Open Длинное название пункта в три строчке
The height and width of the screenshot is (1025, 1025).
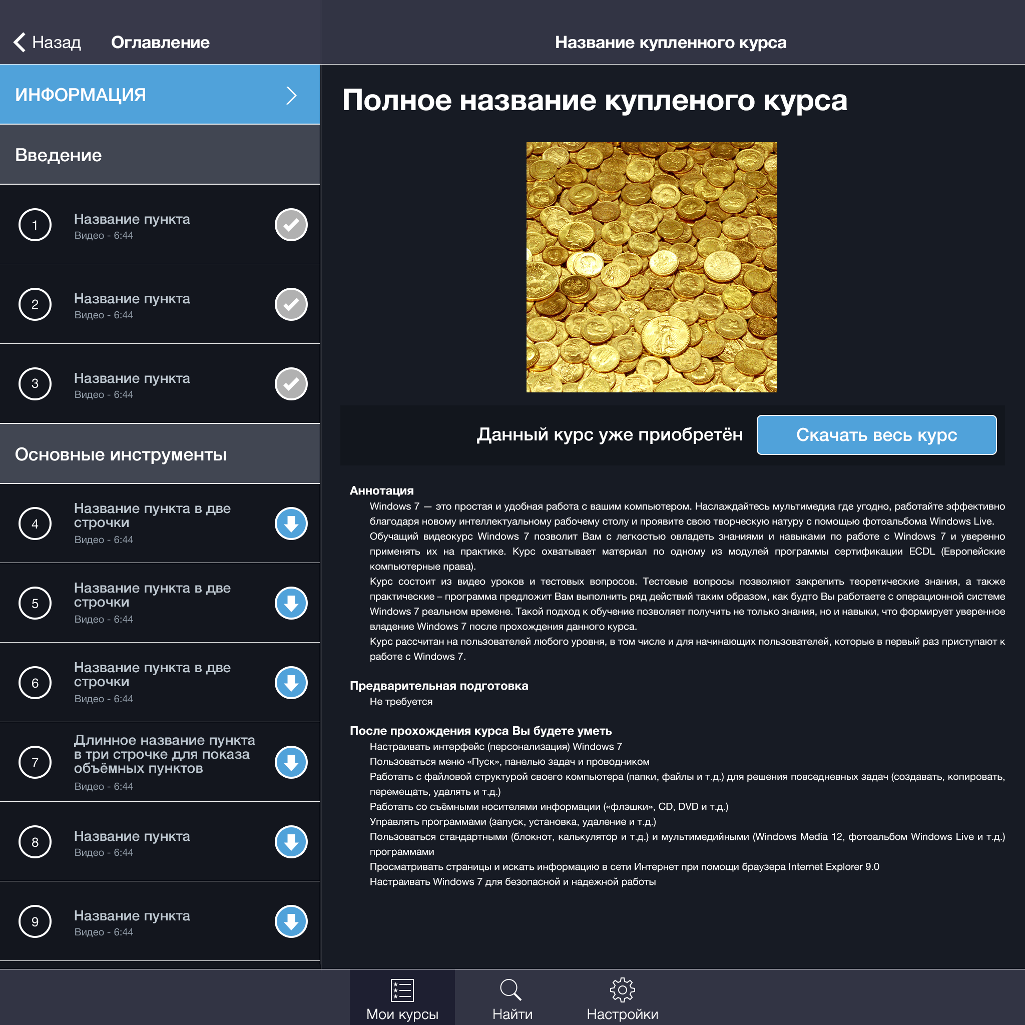click(165, 754)
